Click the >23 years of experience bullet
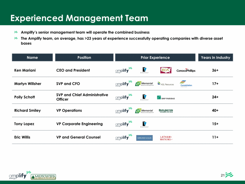Image resolution: width=245 pixels, height=184 pixels. click(122, 41)
